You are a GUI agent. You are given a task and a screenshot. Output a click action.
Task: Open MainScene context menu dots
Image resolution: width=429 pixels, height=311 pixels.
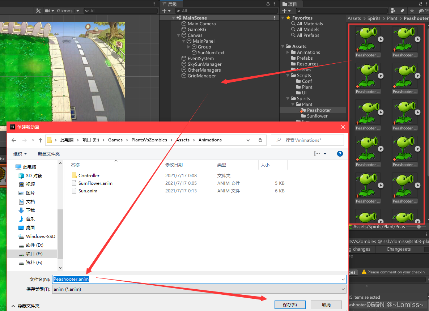[x=275, y=18]
